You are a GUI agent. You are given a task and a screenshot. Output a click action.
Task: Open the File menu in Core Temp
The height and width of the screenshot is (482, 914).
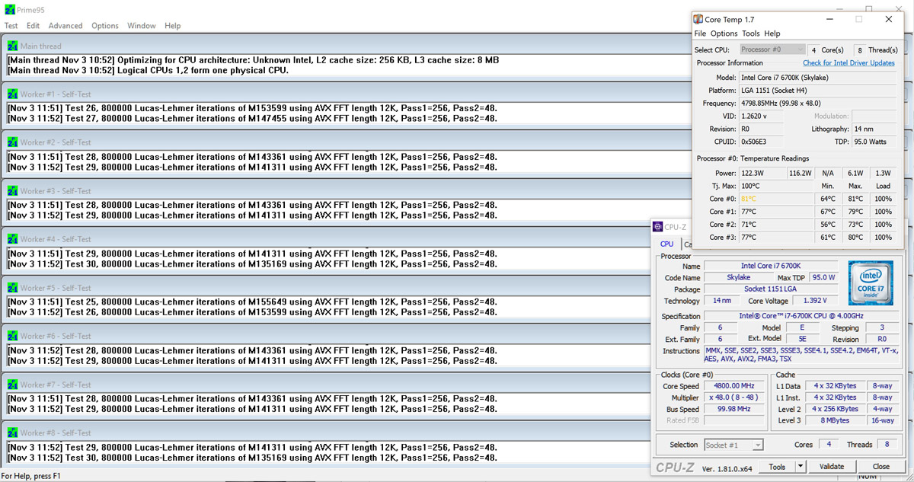click(700, 34)
